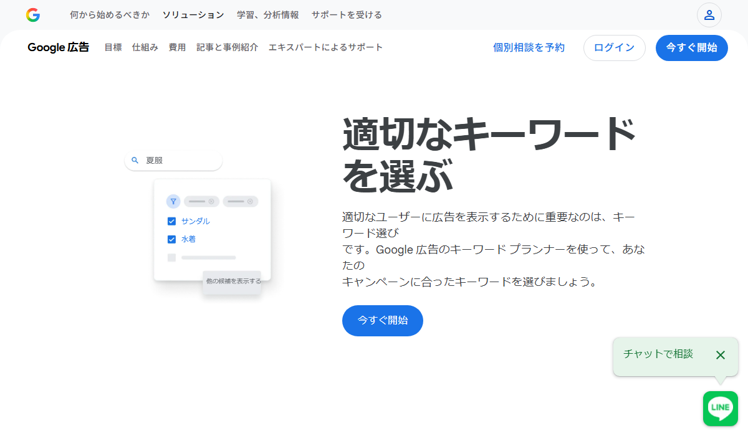Click the Google G logo
Screen dimensions: 748x436
[32, 15]
